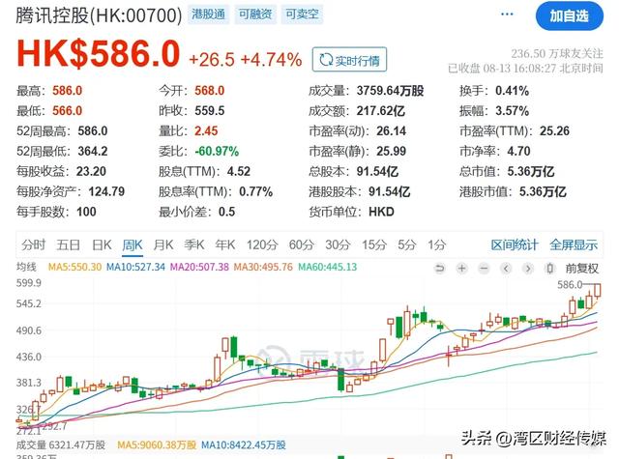Click the 成交量 3759.64万股 value
Image resolution: width=619 pixels, height=459 pixels.
coord(390,91)
